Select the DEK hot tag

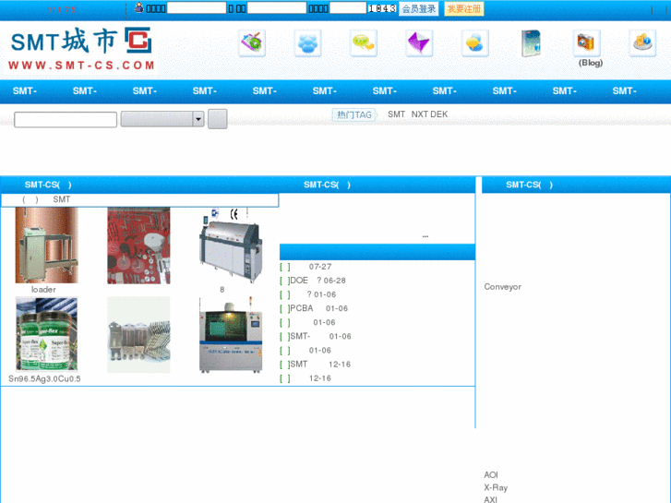click(x=439, y=114)
